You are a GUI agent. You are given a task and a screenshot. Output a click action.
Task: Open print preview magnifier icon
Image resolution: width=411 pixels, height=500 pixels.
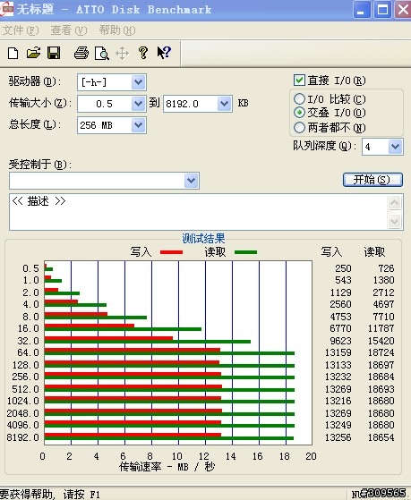102,54
